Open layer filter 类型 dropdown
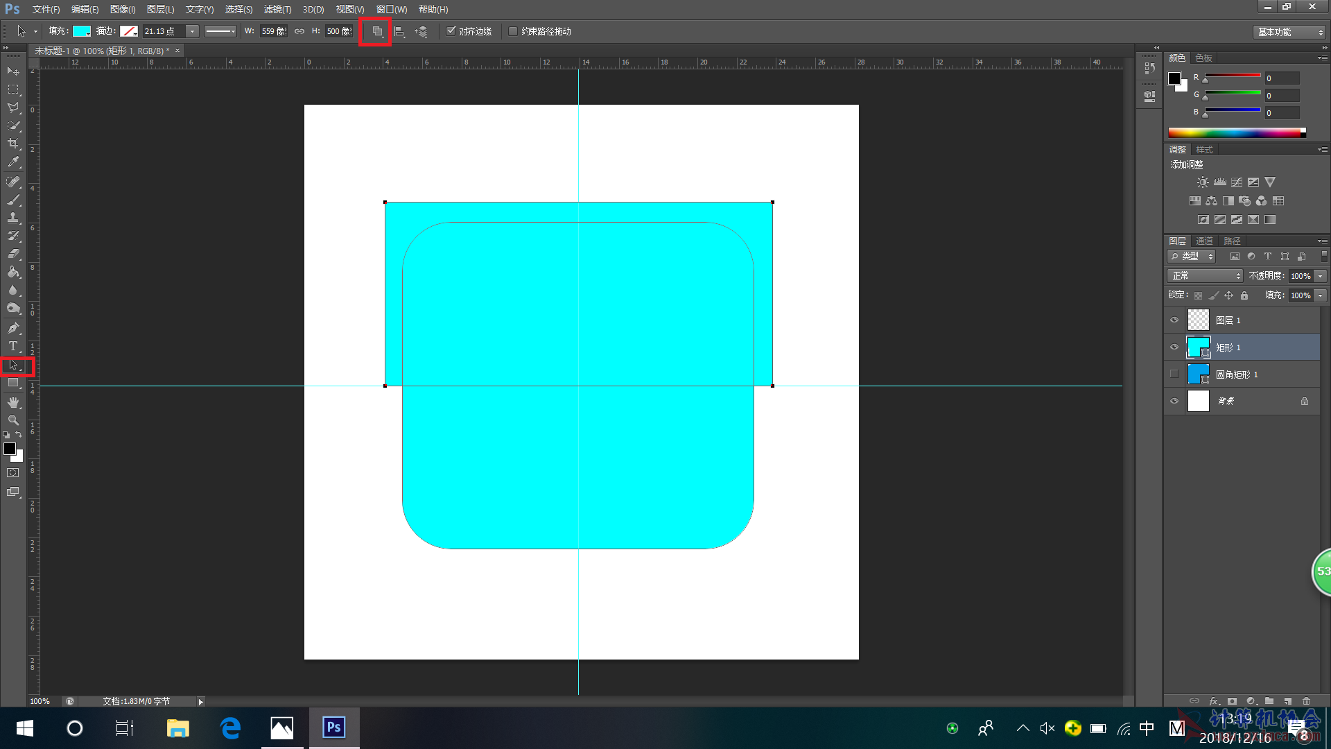 pos(1192,256)
